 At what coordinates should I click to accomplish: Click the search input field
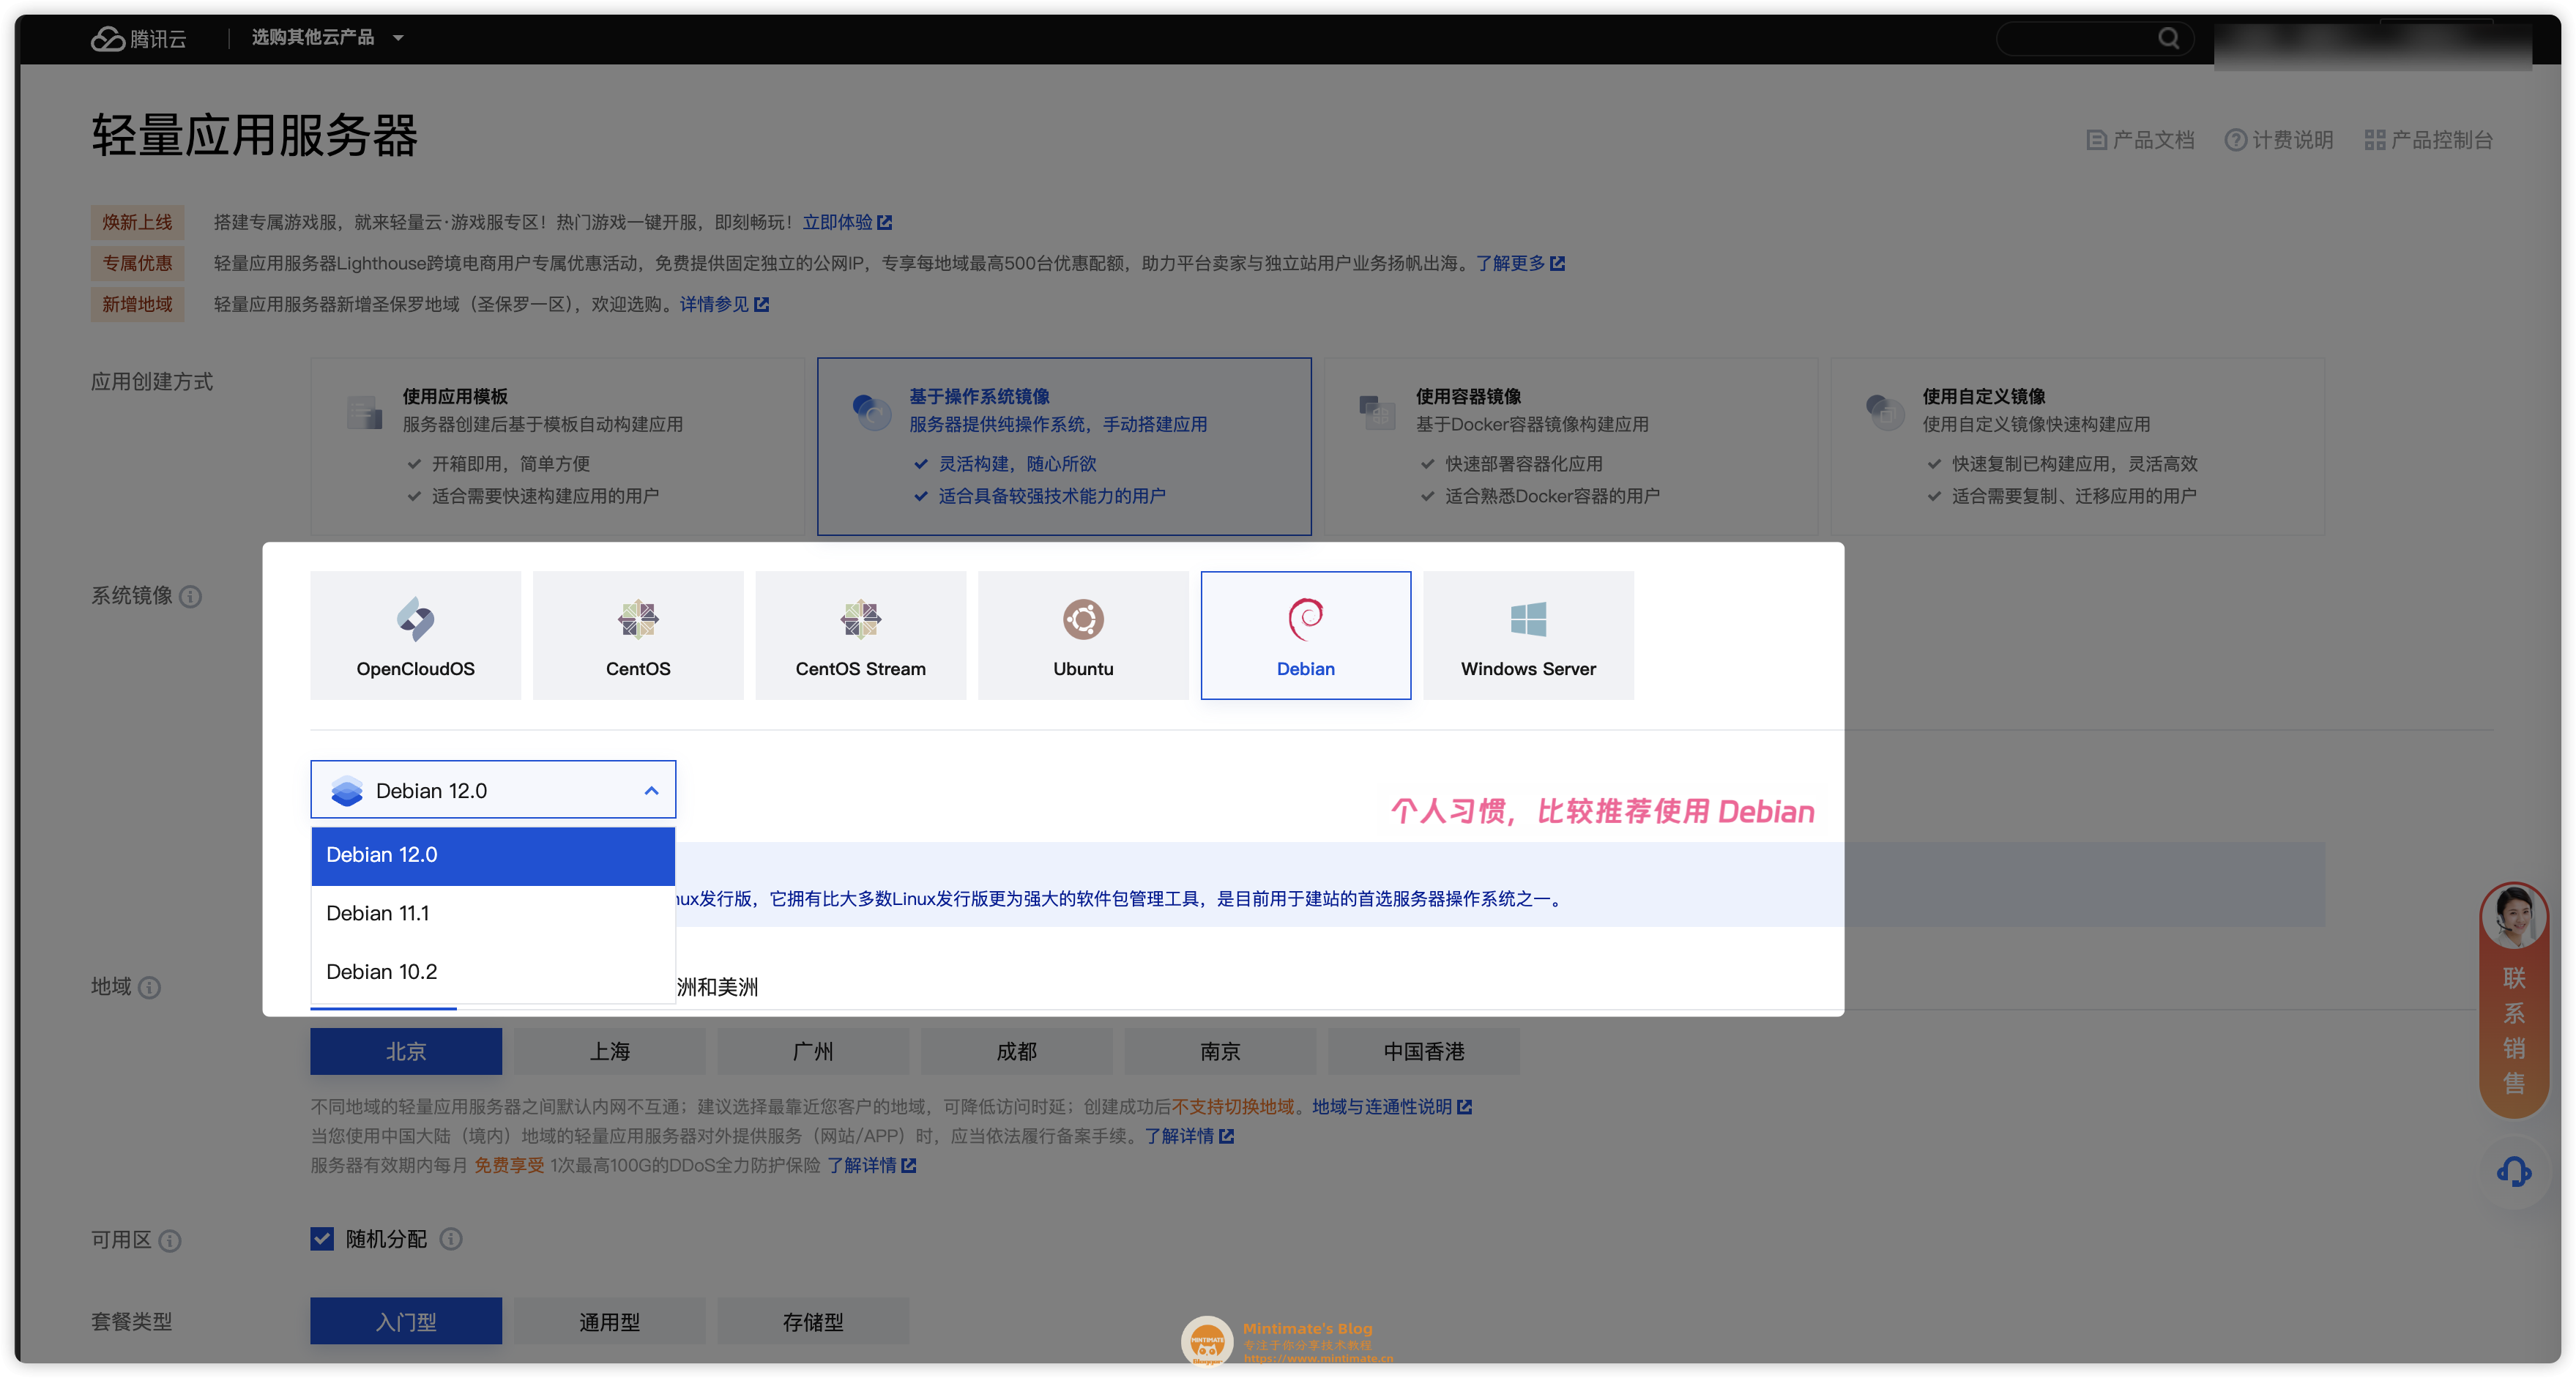[x=2094, y=38]
